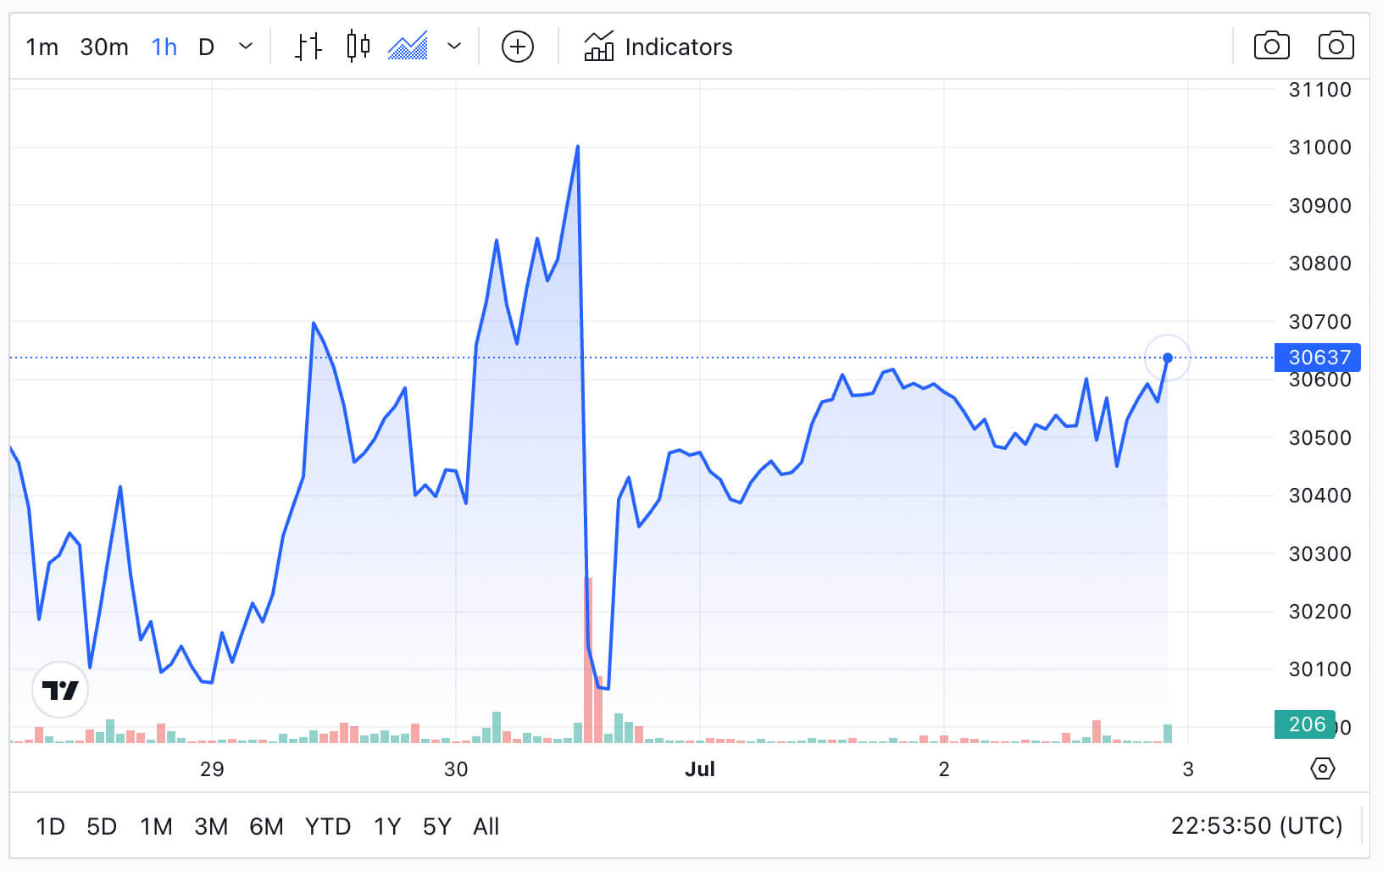Switch to the 1m timeframe
This screenshot has width=1383, height=871.
(42, 47)
